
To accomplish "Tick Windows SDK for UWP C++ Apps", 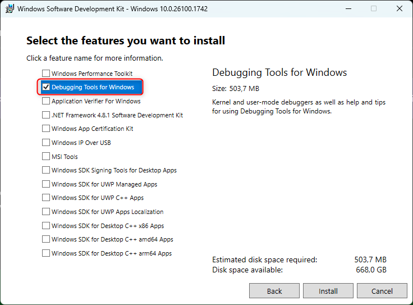I will (x=46, y=197).
